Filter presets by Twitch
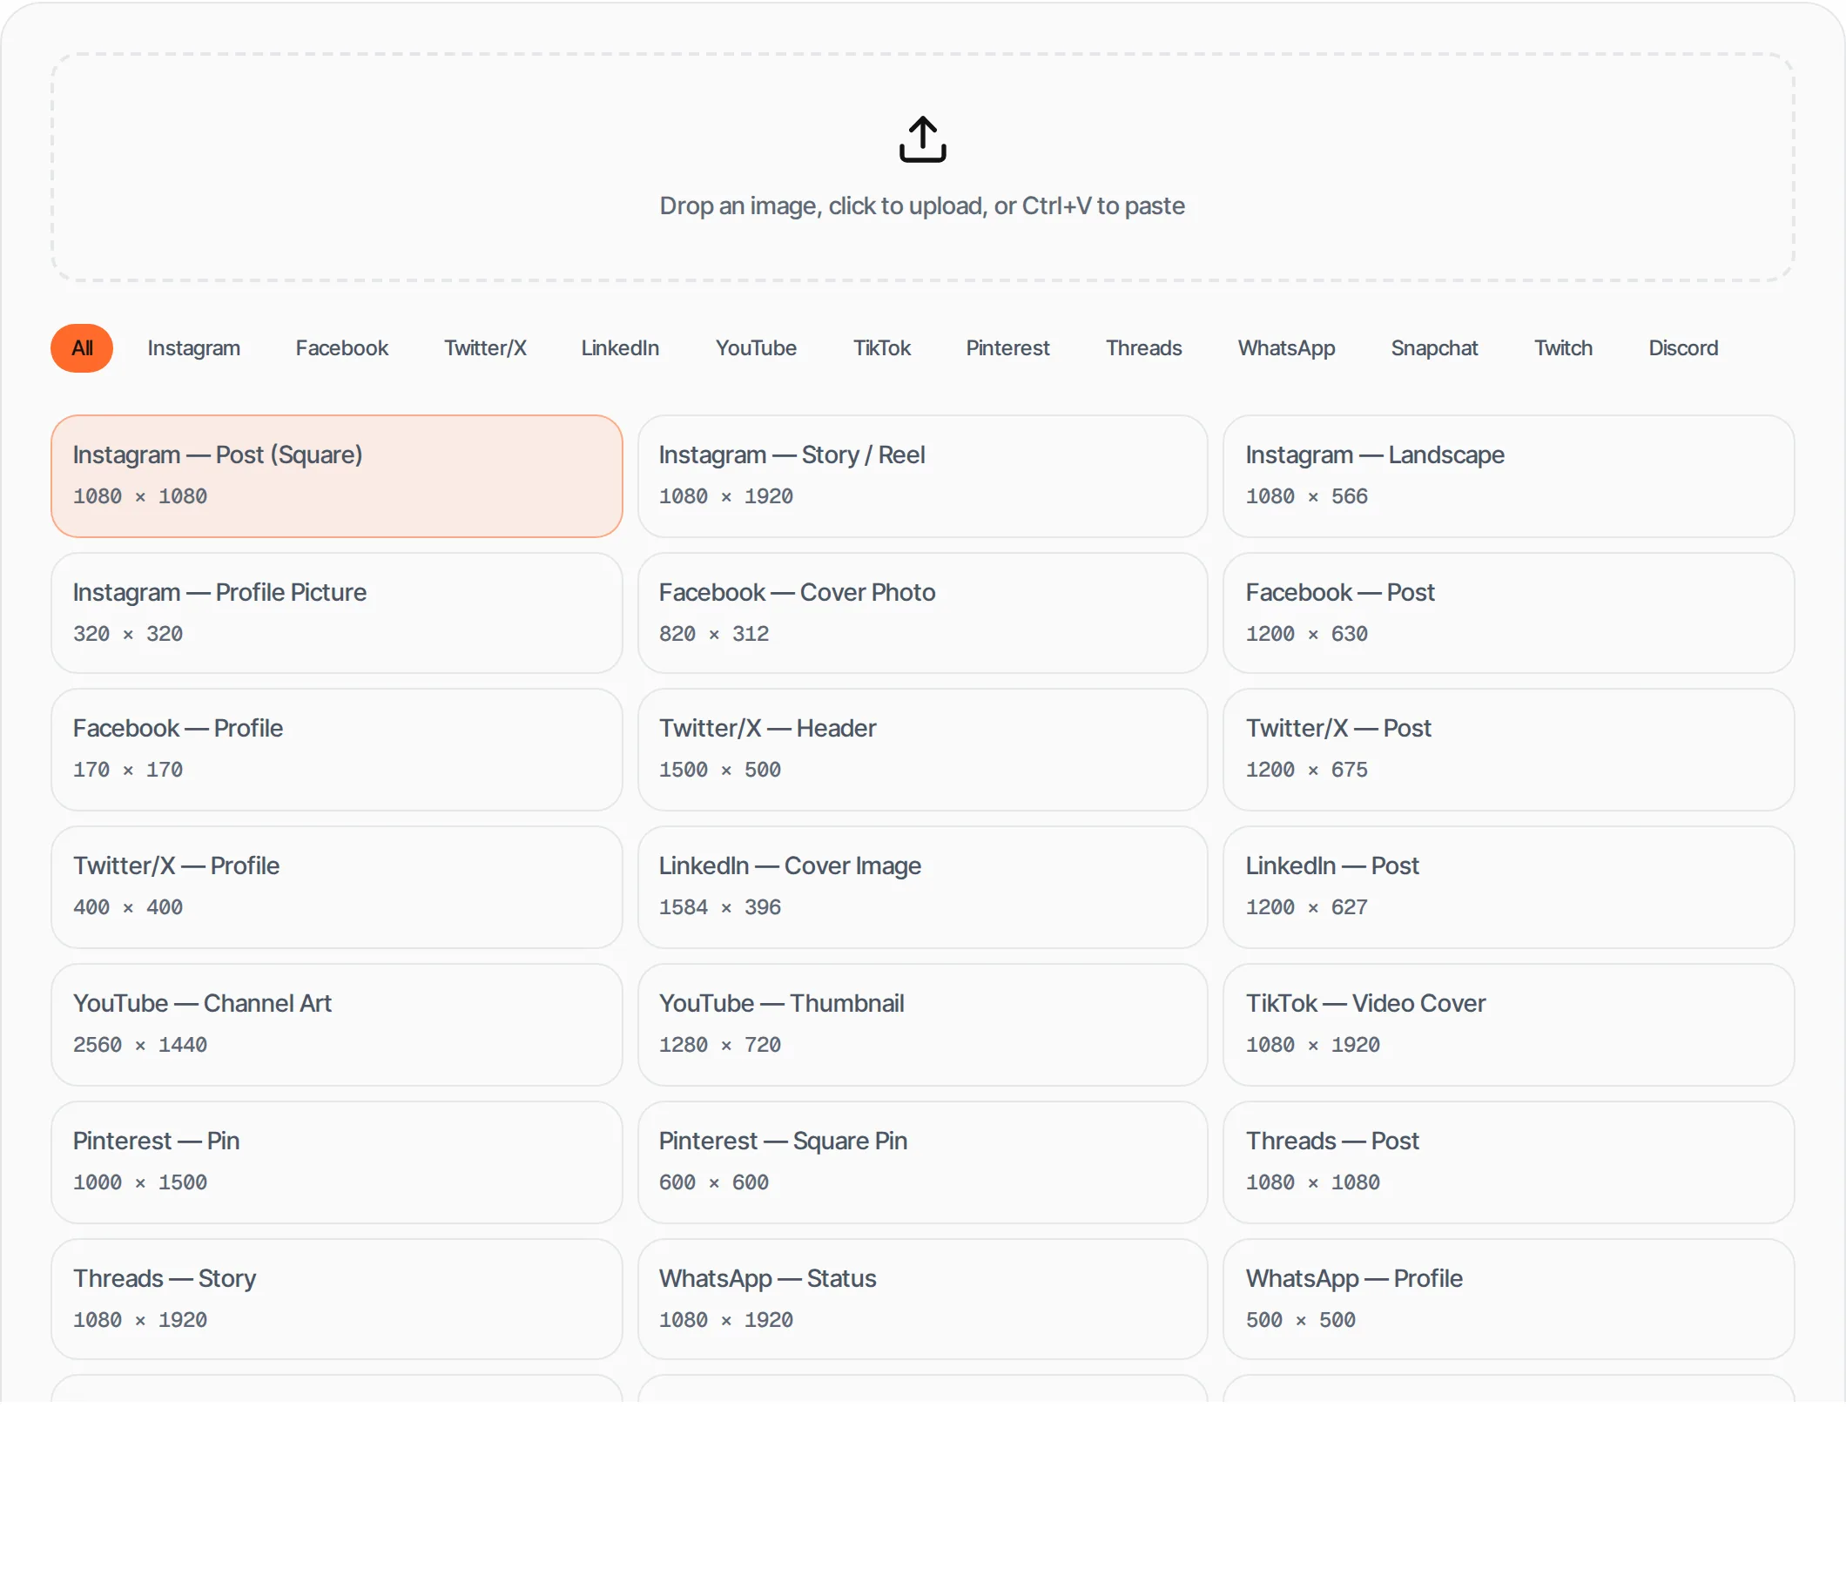 tap(1563, 347)
